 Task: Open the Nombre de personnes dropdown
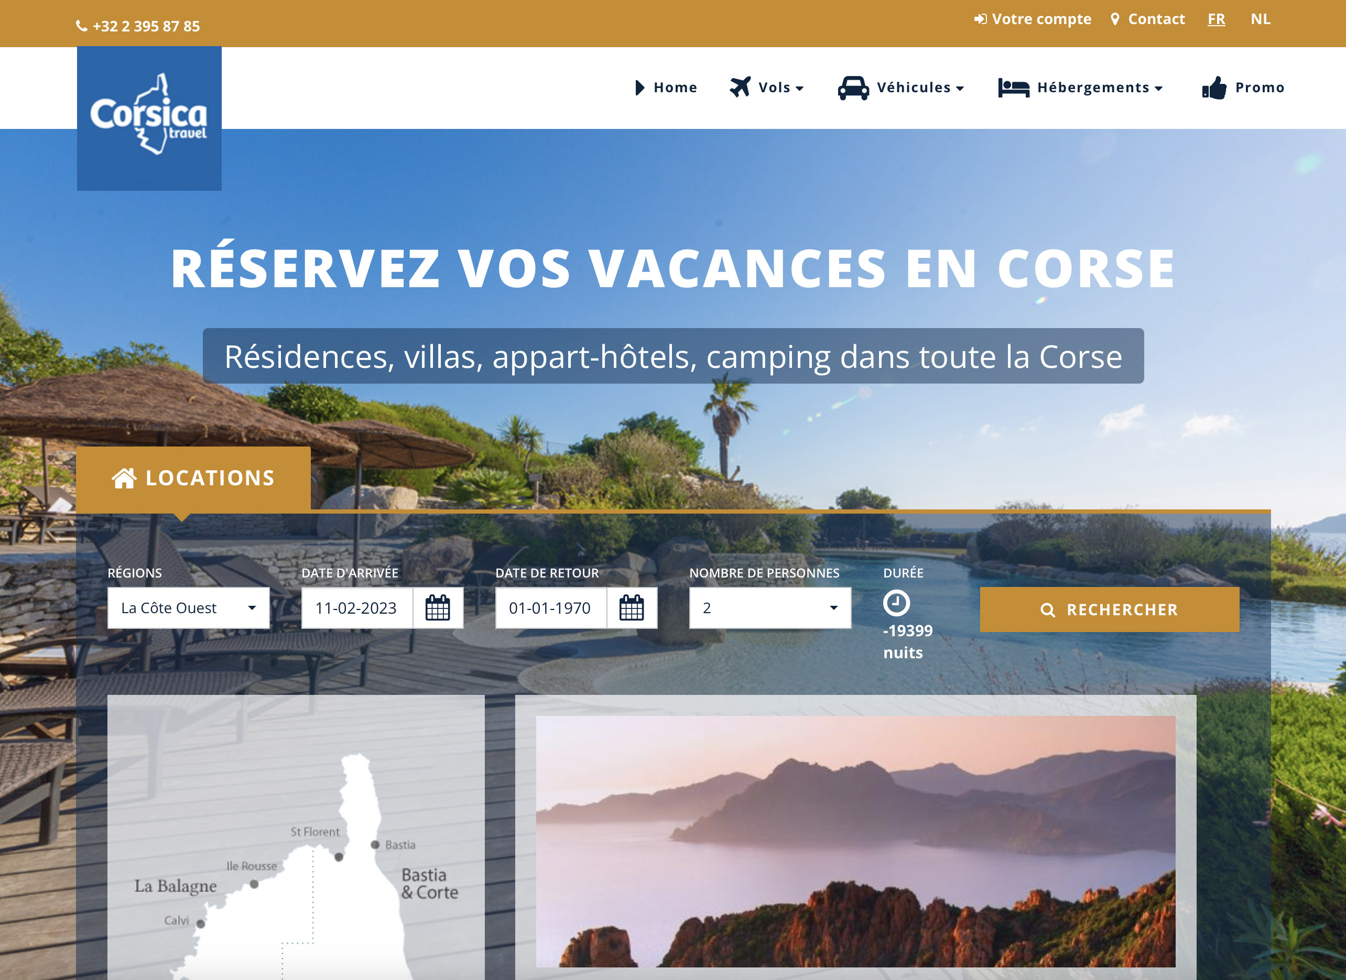pos(770,608)
